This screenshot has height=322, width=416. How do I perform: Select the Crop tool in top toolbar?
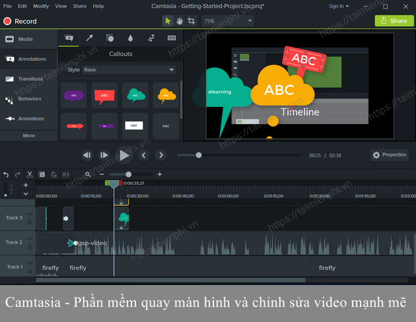tap(191, 21)
